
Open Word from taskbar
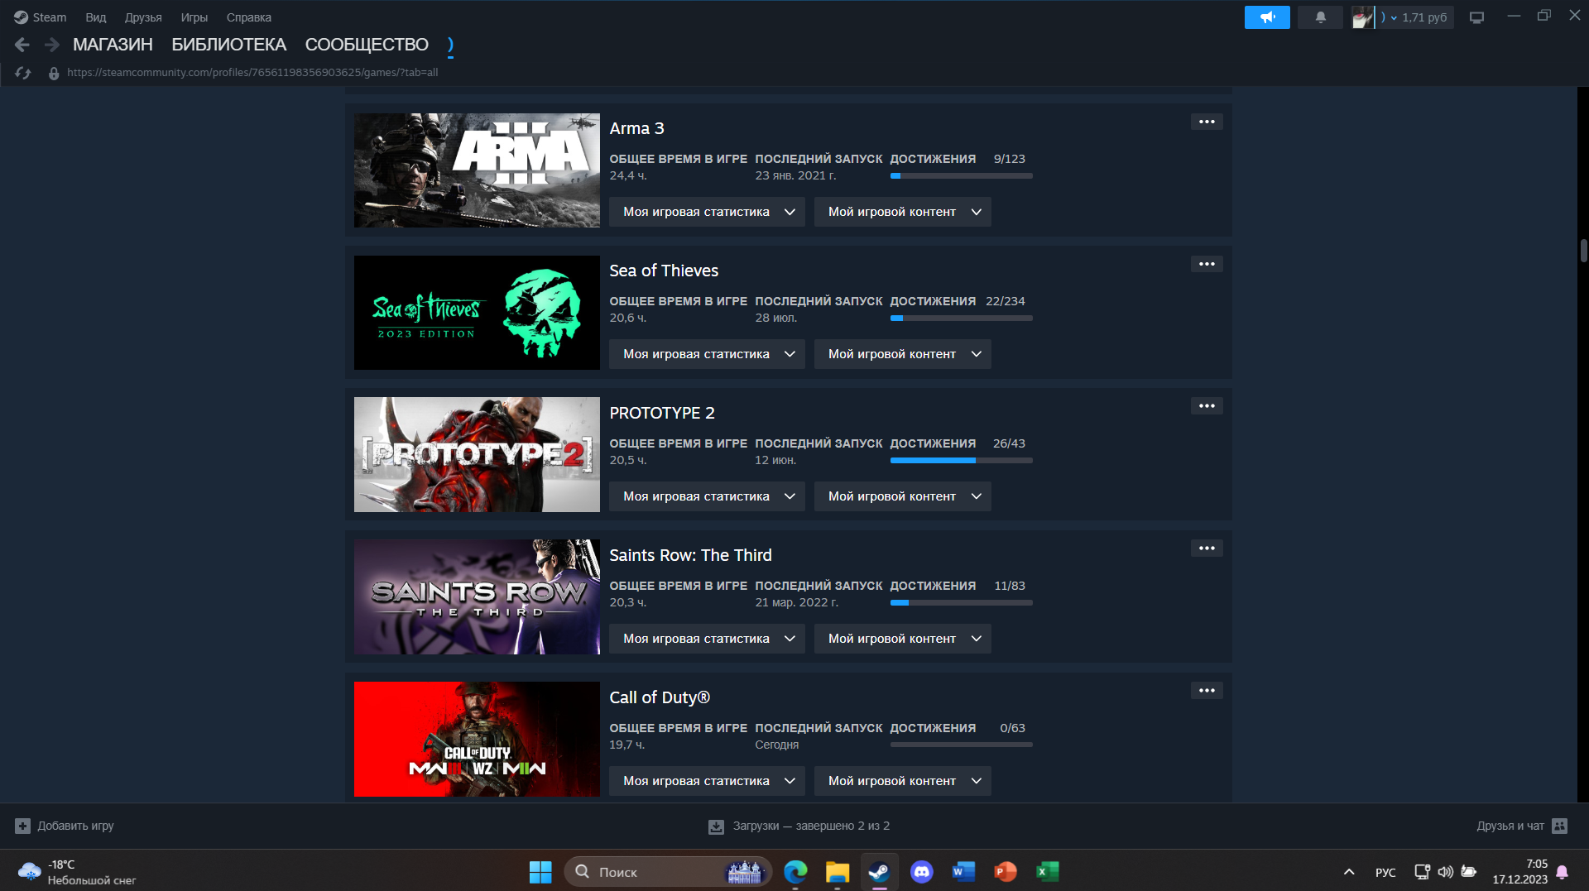pyautogui.click(x=963, y=872)
